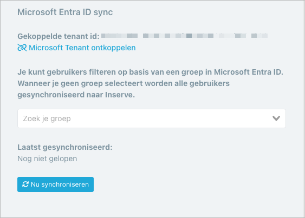Unlink tenant via the chain-slash icon

click(22, 48)
